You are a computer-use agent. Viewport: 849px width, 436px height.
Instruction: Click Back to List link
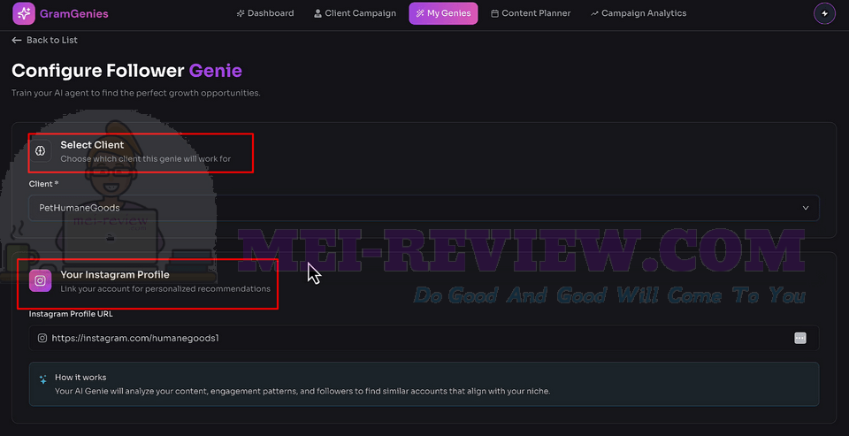point(45,40)
